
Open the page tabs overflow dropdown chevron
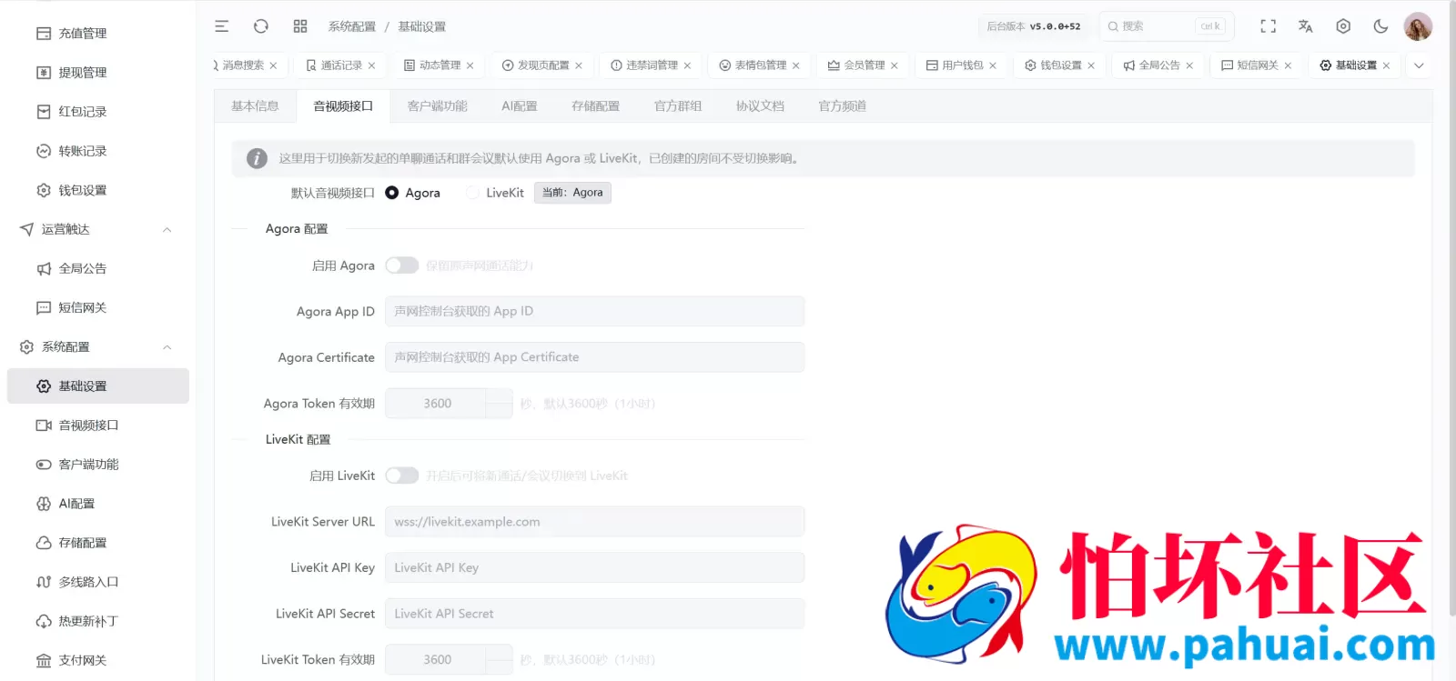point(1419,65)
